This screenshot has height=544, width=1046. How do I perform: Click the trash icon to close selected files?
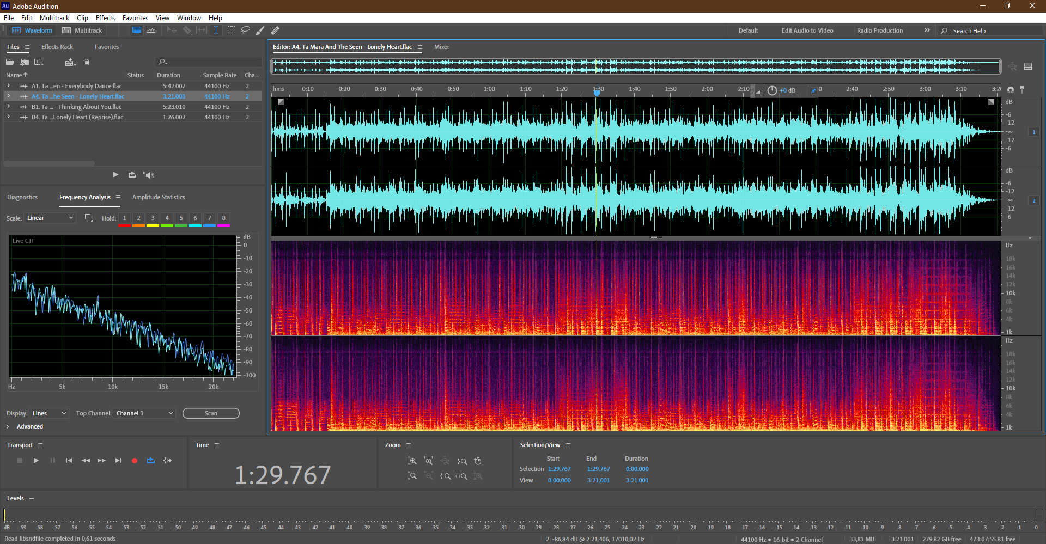(86, 62)
